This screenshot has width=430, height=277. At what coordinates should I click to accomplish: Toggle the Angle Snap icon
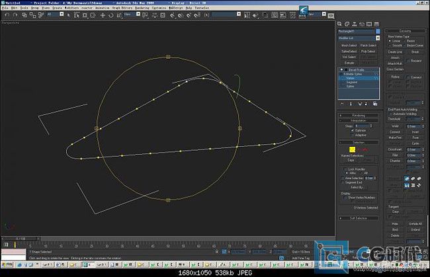point(181,15)
